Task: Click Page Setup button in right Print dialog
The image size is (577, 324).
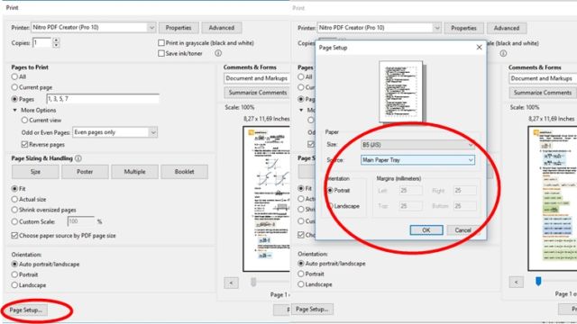Action: click(313, 310)
